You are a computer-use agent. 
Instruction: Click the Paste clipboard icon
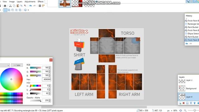(18, 6)
